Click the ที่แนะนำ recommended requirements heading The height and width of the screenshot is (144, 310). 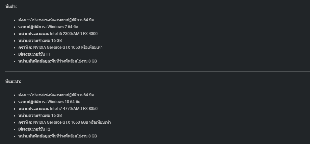(x=13, y=81)
